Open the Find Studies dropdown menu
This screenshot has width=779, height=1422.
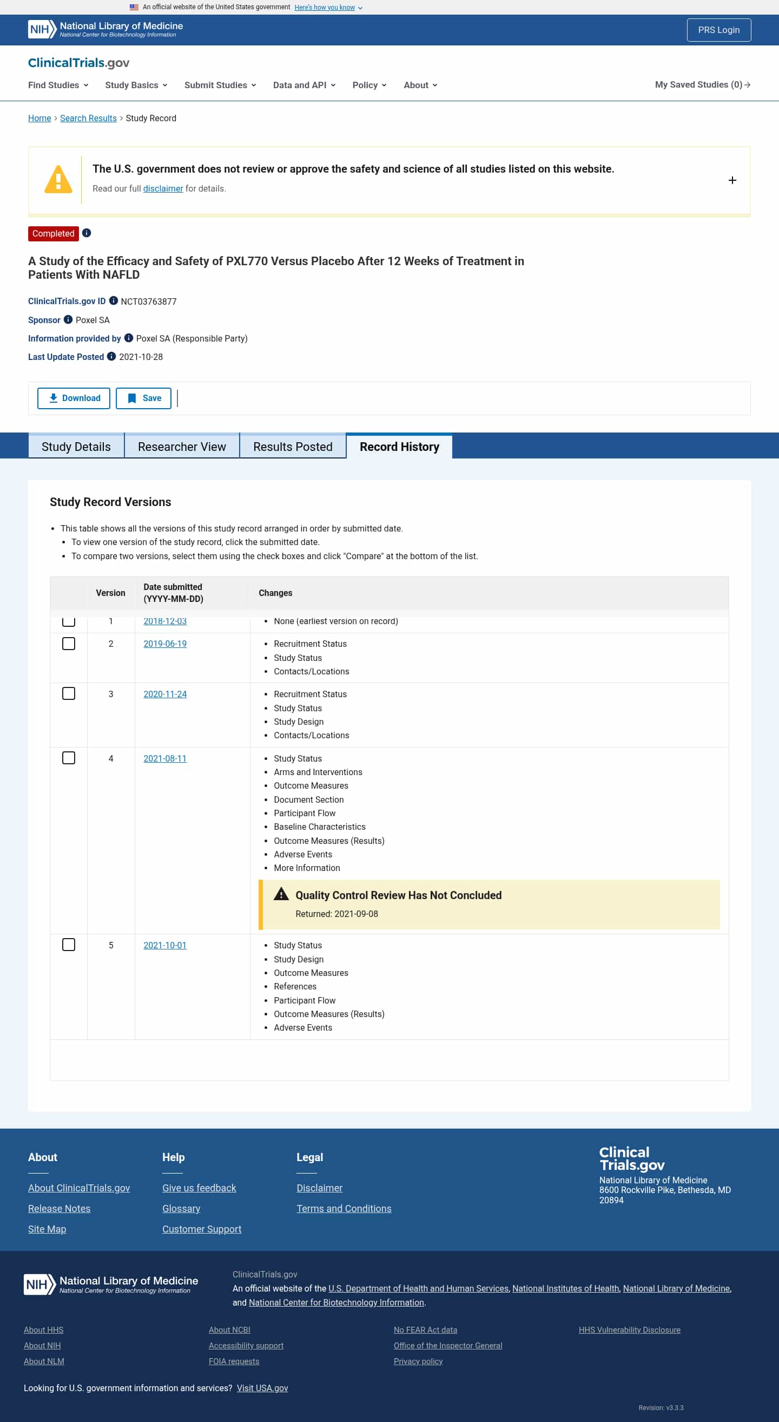[58, 85]
